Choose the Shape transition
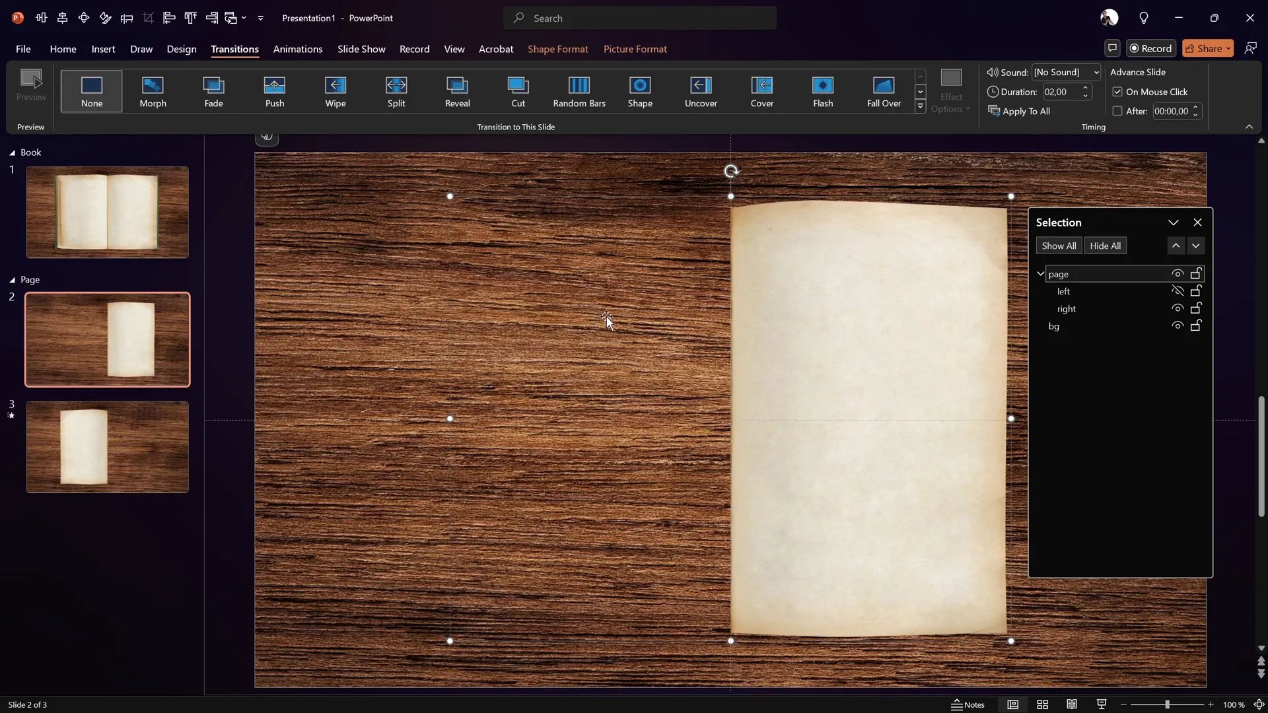1268x713 pixels. pos(640,91)
